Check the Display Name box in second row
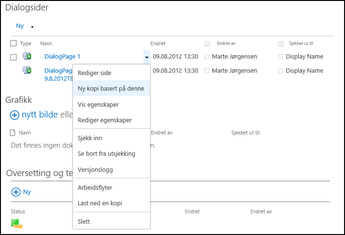The width and height of the screenshot is (345, 235). tap(280, 71)
